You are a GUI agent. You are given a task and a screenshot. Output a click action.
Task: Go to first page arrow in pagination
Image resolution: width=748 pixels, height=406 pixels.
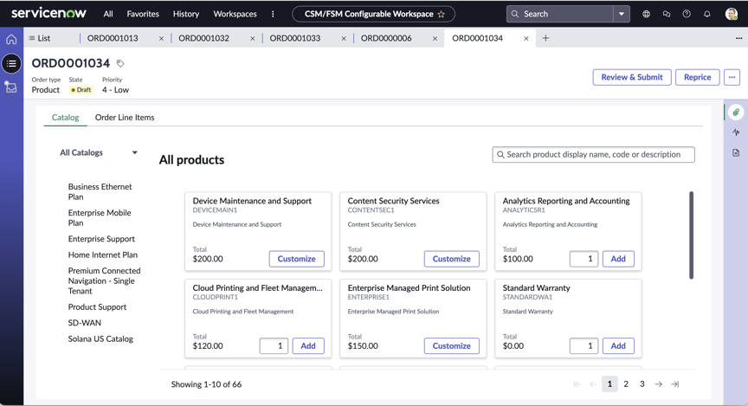pyautogui.click(x=577, y=384)
